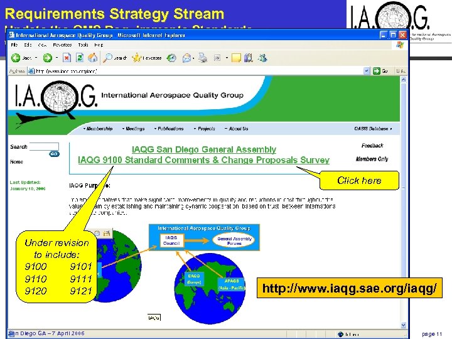Viewport: 452px width, 339px height.
Task: Open the Mail envelope toolbar icon
Action: [x=186, y=58]
